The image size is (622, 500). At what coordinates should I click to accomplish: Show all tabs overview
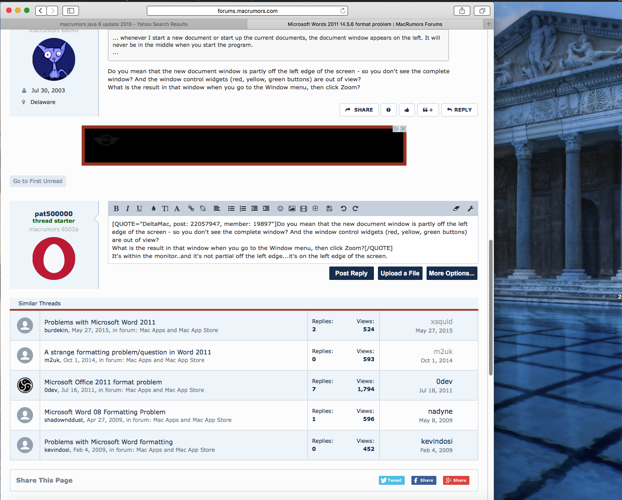(x=482, y=11)
